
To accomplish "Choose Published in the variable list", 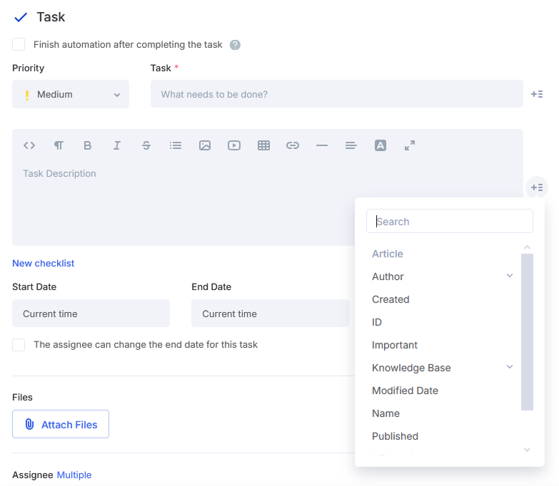I will [395, 436].
